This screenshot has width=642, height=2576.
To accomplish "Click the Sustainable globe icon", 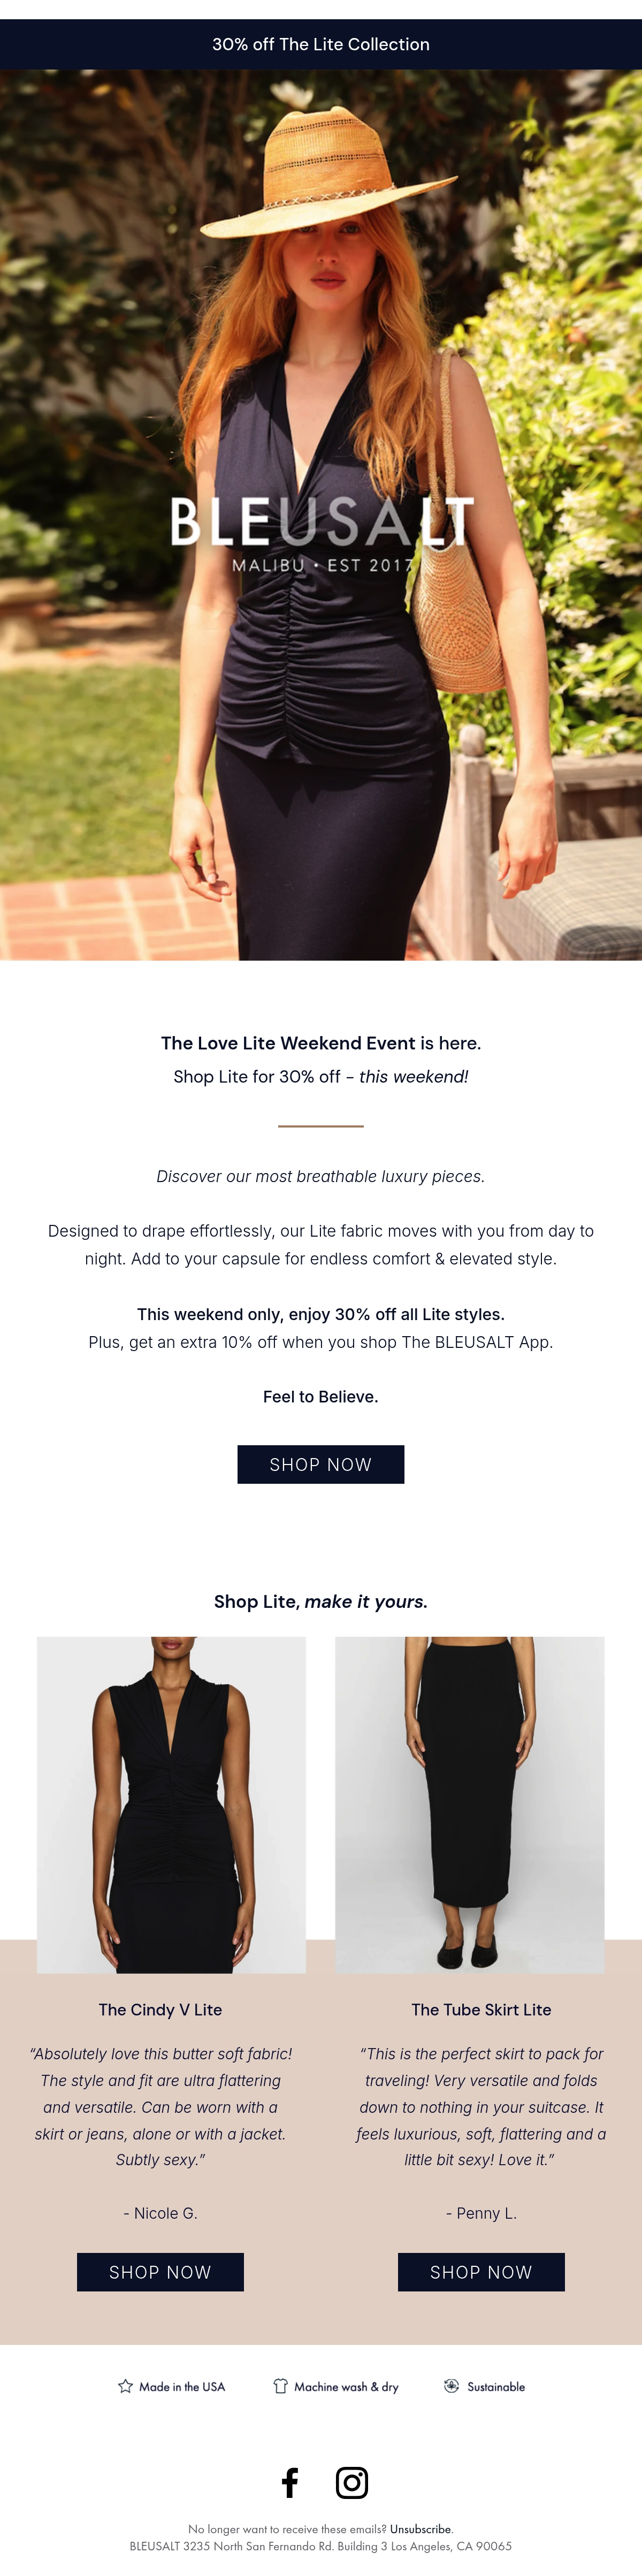I will pos(452,2386).
